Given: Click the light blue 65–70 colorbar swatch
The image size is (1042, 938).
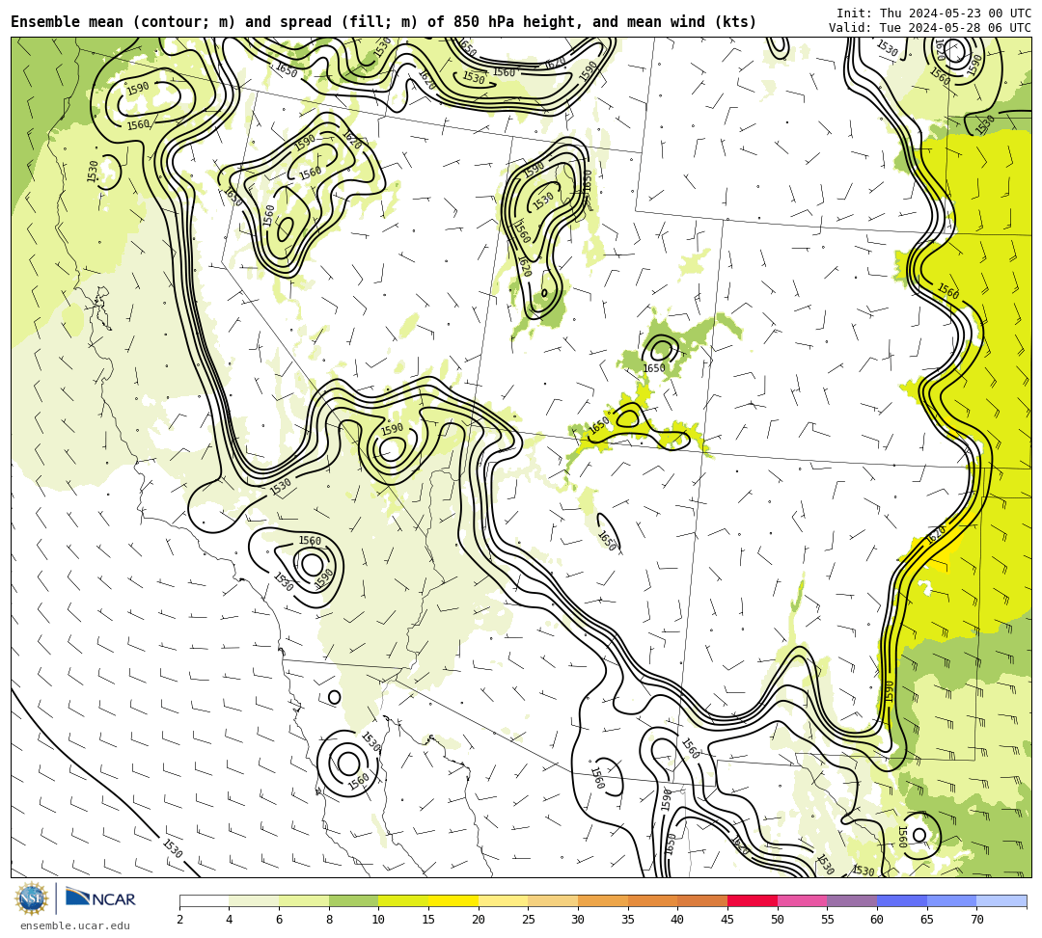Looking at the screenshot, I should (951, 900).
